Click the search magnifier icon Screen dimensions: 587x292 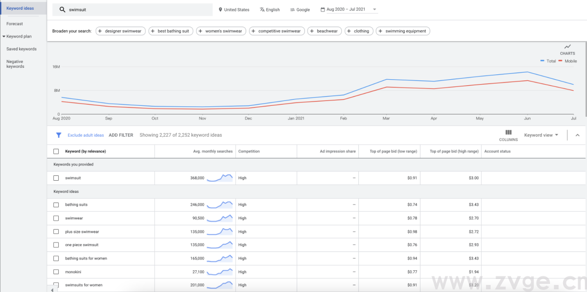point(62,10)
